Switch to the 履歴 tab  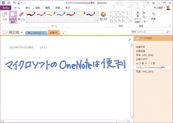click(47, 8)
